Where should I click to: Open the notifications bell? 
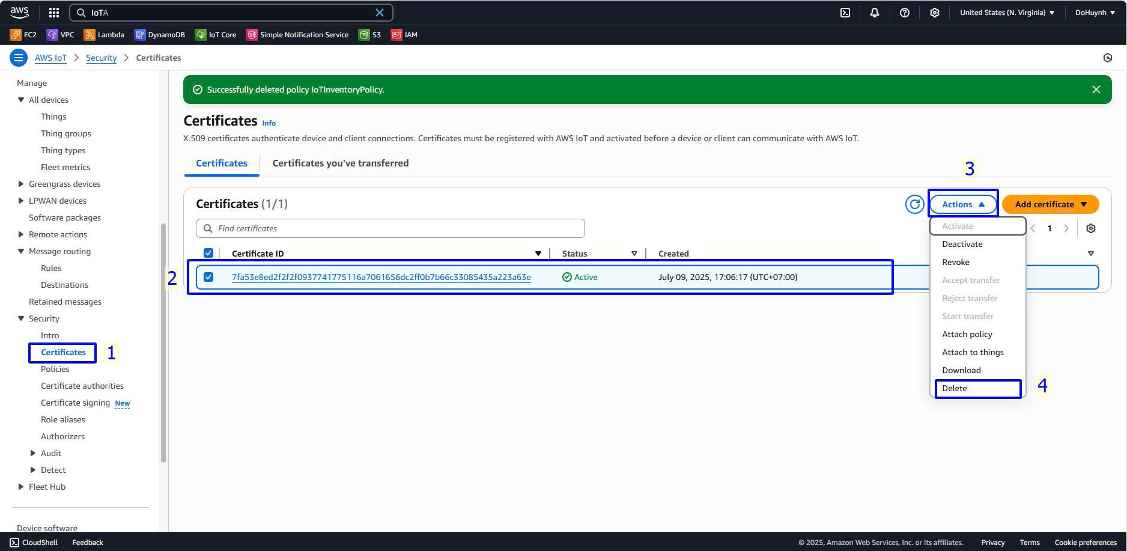[875, 13]
